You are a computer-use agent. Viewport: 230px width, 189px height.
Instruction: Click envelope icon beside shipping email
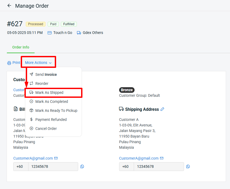162,158
